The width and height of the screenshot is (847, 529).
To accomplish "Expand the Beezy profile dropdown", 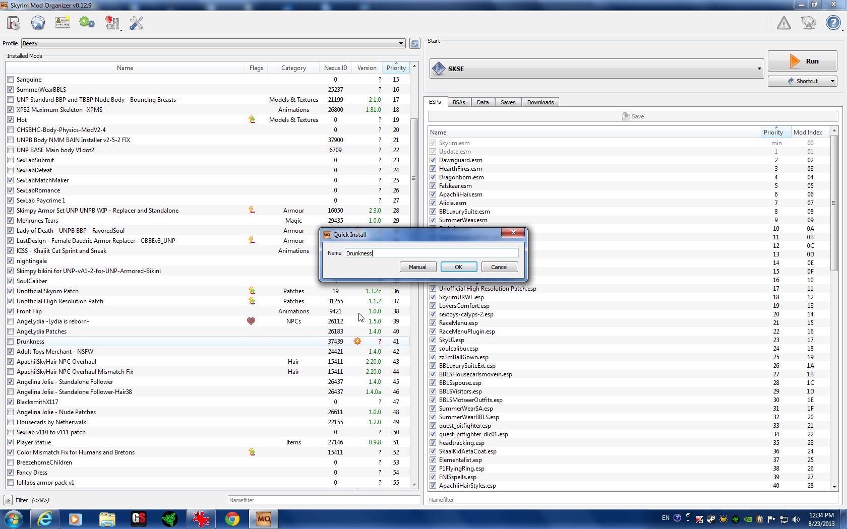I will coord(401,44).
